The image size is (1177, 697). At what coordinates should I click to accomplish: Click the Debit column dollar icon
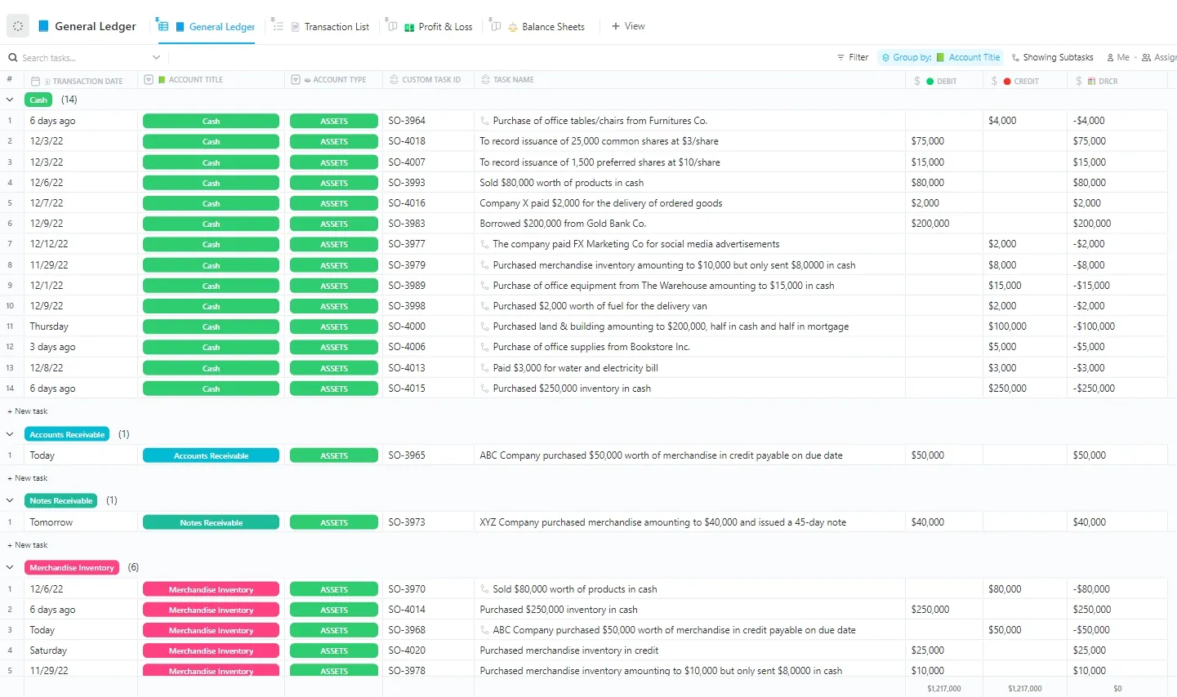coord(917,81)
